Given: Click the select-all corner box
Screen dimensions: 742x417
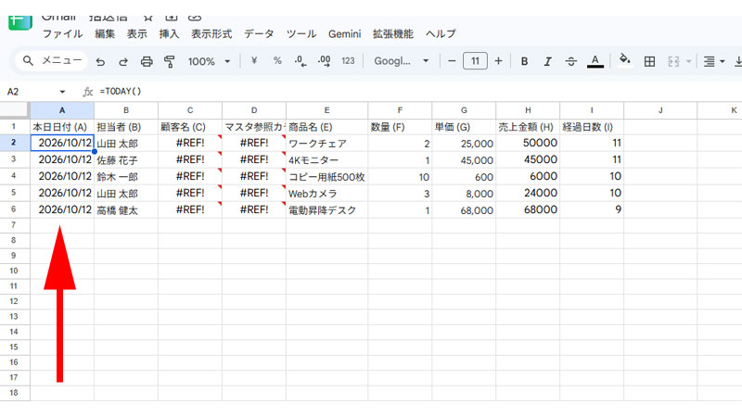Looking at the screenshot, I should 14,109.
